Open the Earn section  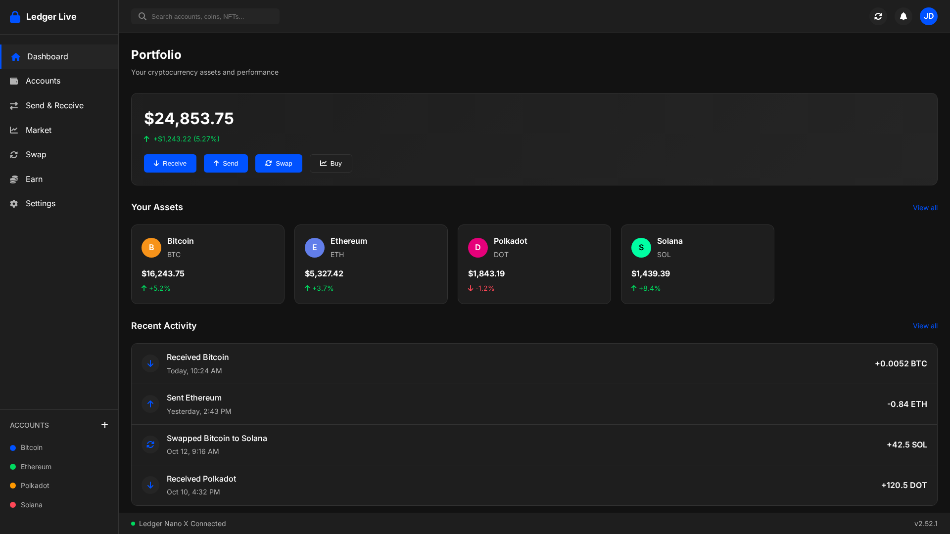point(59,179)
